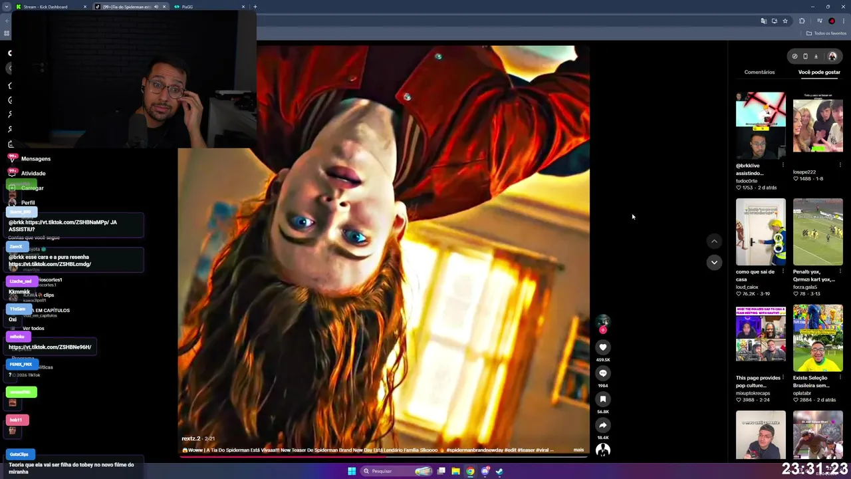Open the creator avatar above the like button
851x479 pixels.
[x=603, y=322]
